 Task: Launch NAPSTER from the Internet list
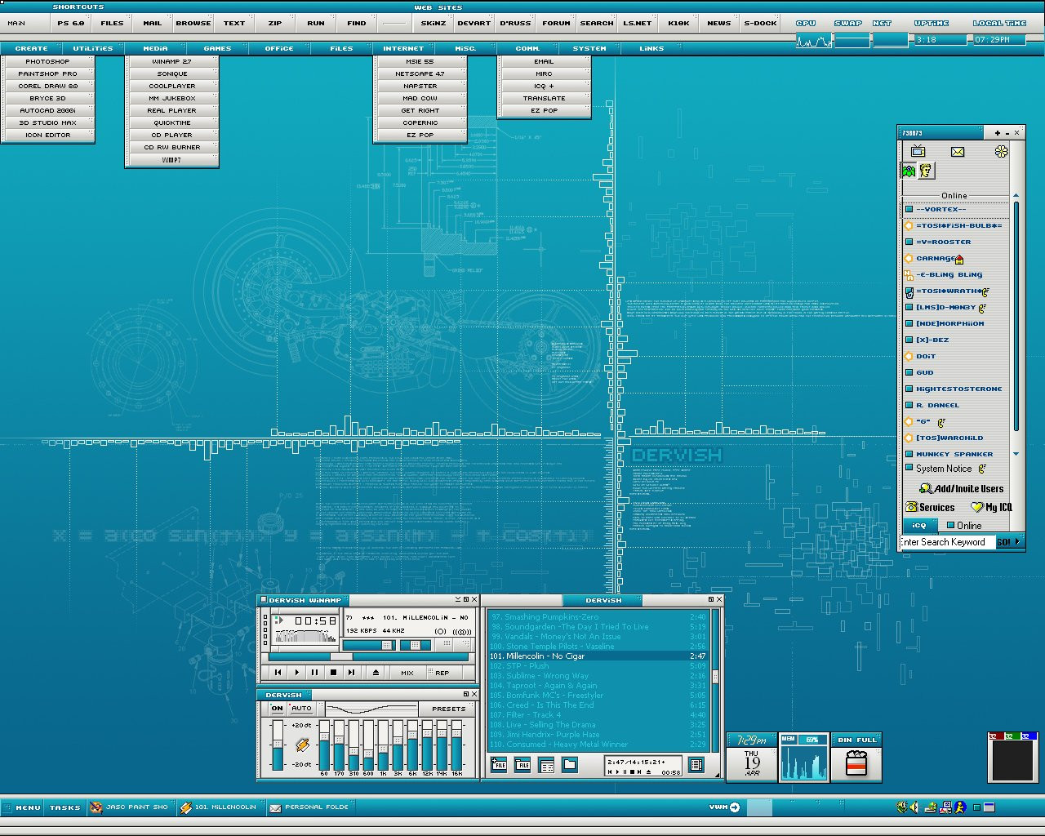(420, 86)
